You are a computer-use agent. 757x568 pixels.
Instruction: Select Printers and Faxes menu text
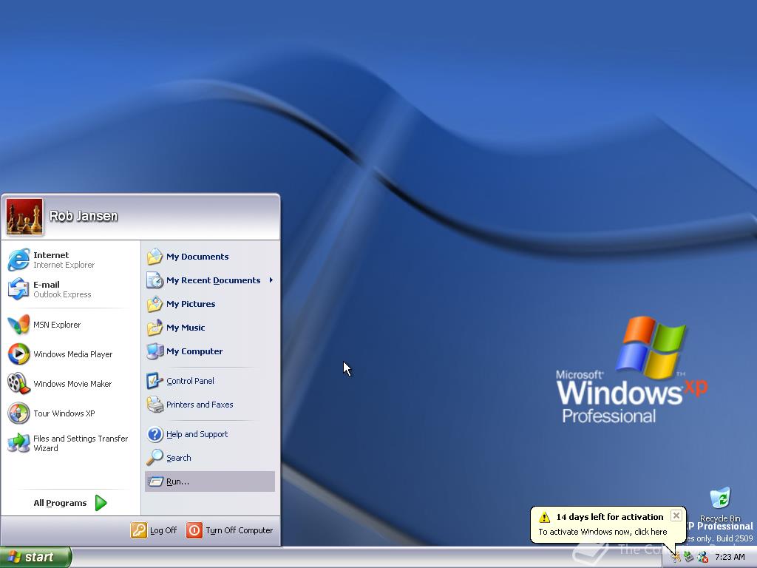click(200, 405)
